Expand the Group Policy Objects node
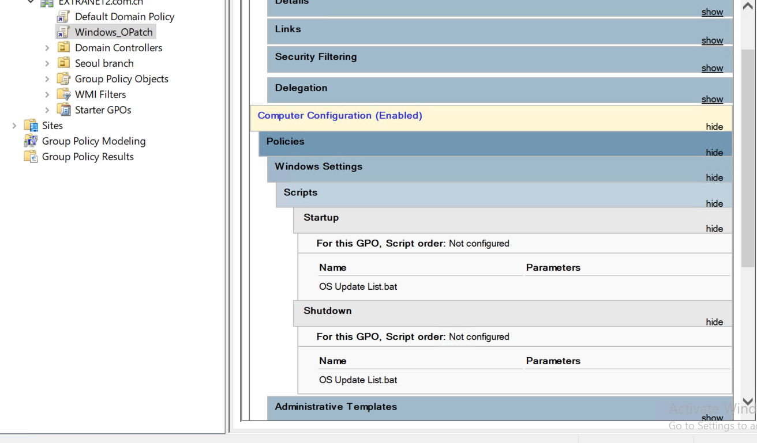The image size is (757, 443). 47,79
